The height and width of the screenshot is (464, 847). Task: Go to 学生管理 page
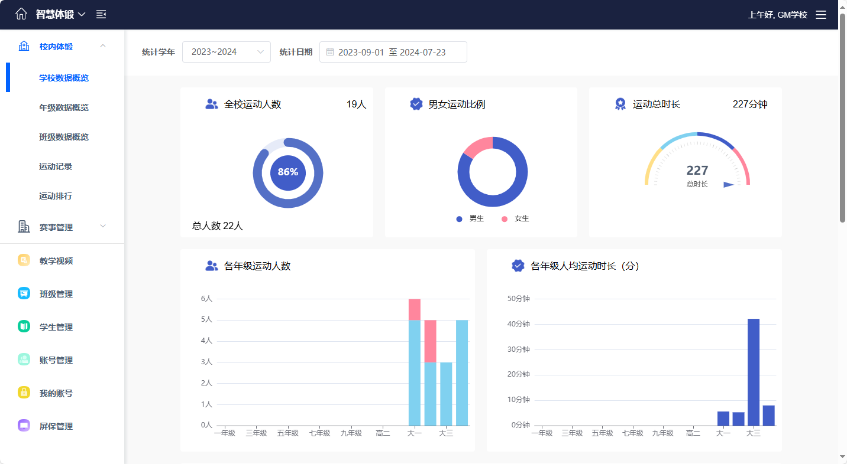[56, 326]
